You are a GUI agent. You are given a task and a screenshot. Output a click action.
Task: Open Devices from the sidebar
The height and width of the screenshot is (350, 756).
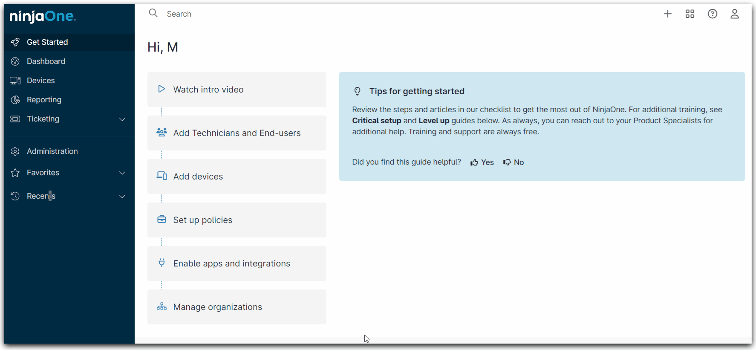(x=40, y=81)
